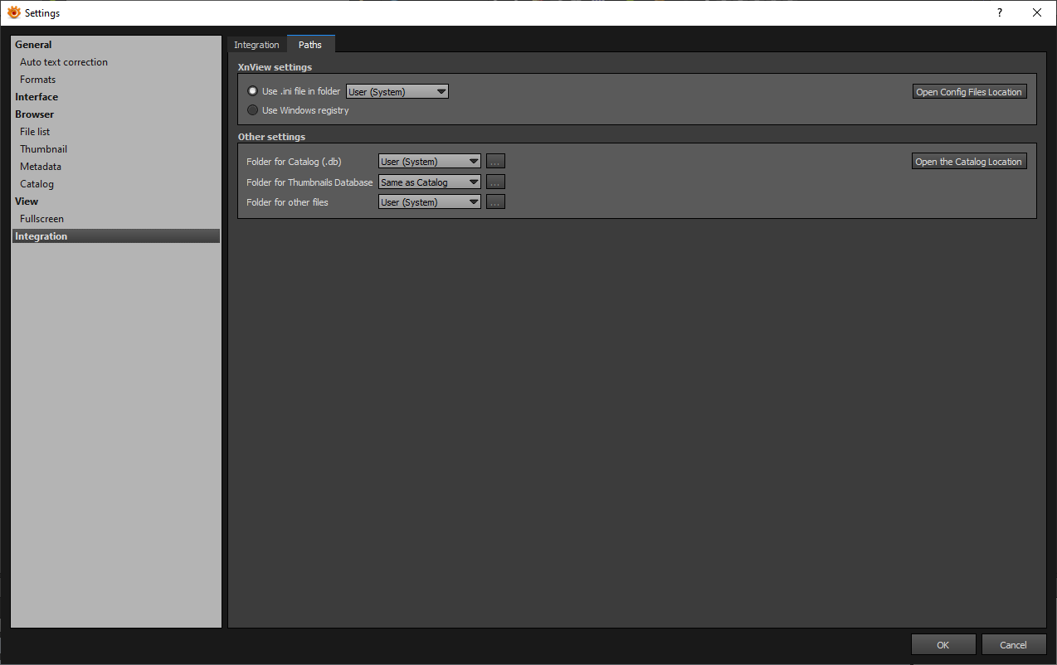Select the Paths tab

click(310, 45)
